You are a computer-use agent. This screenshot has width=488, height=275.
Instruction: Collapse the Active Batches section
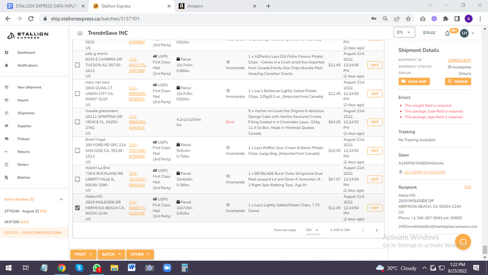coord(62,199)
